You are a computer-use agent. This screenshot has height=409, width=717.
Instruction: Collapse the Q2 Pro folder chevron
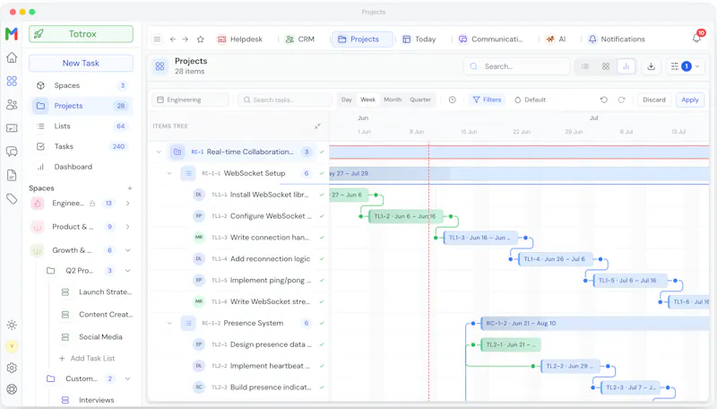point(127,271)
